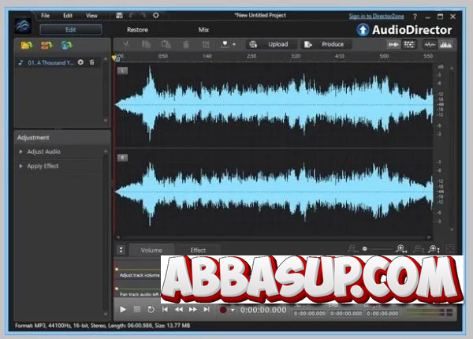The width and height of the screenshot is (473, 339).
Task: Click the Play button
Action: click(x=122, y=310)
